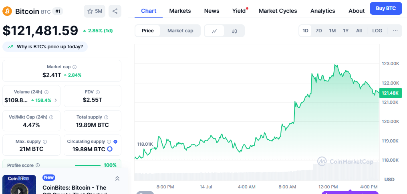Screen dimensions: 407x194
Task: Click the 4.47% Vol/Mkt Cap value
Action: coord(31,125)
